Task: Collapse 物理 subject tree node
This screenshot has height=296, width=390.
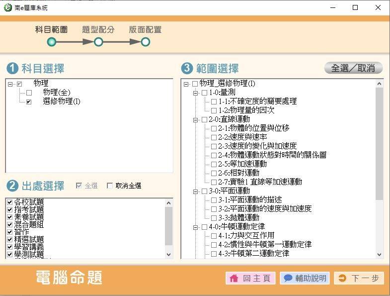Action: pyautogui.click(x=10, y=84)
